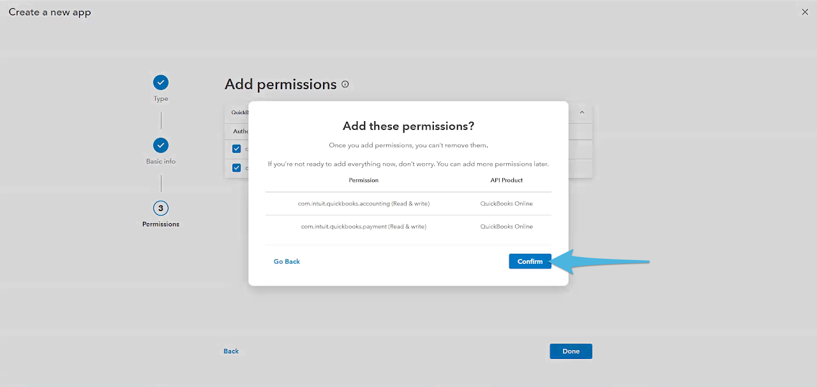Image resolution: width=817 pixels, height=387 pixels.
Task: Uncheck the upper permission checkbox
Action: pyautogui.click(x=237, y=149)
